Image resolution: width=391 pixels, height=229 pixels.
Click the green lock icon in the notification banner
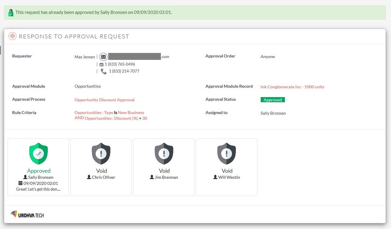11,13
